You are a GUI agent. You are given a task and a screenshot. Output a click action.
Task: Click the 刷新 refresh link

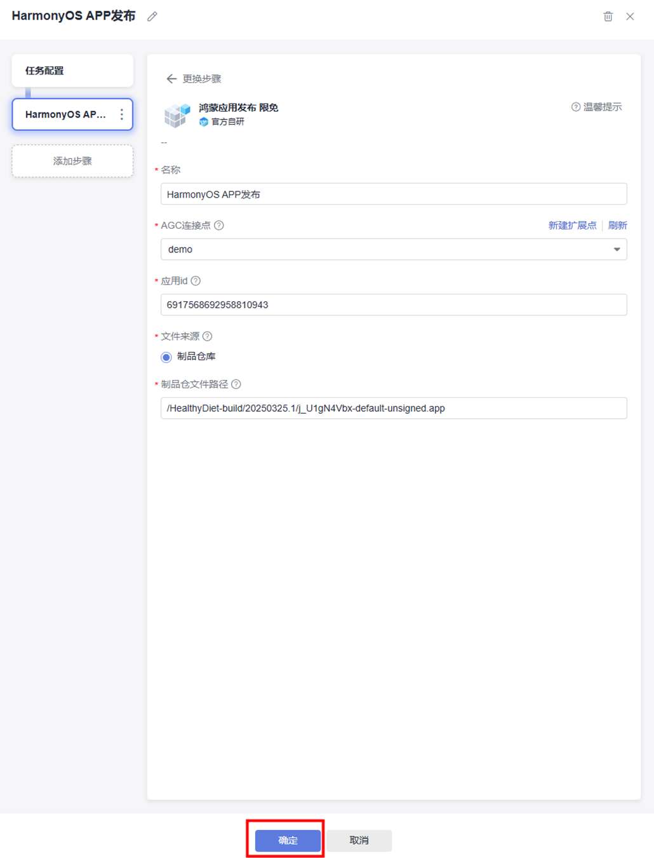click(x=617, y=226)
